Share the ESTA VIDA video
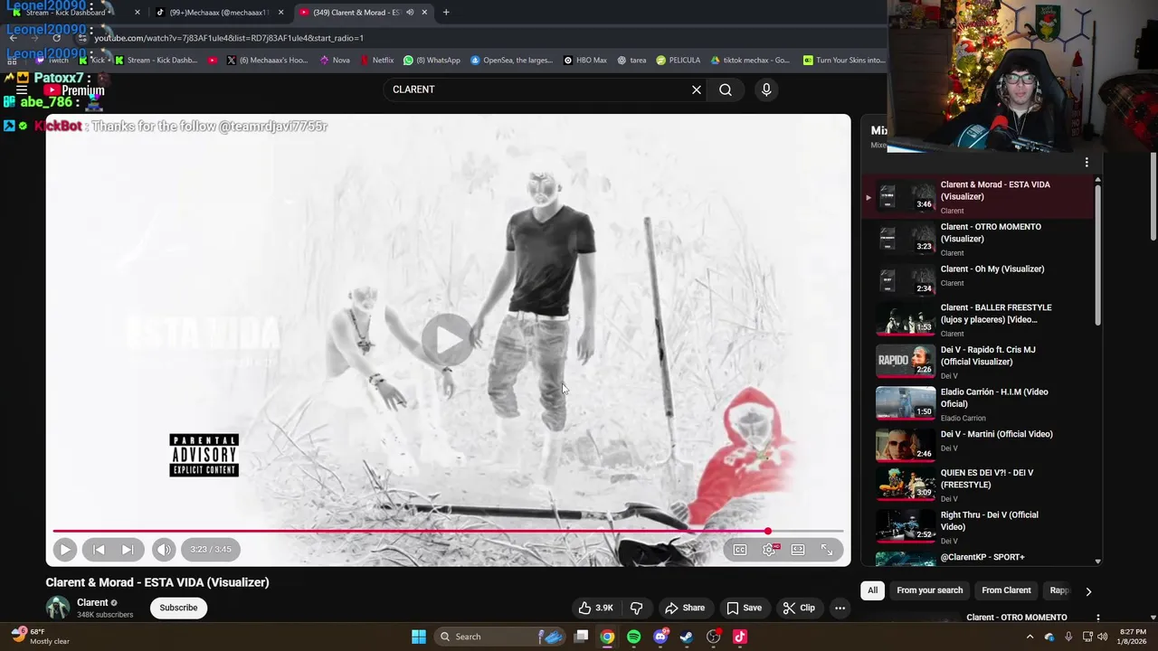This screenshot has width=1158, height=651. click(x=685, y=608)
